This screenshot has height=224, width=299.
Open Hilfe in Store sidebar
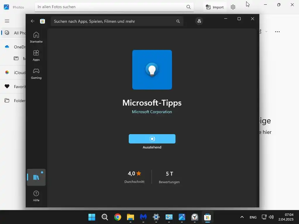tap(36, 196)
